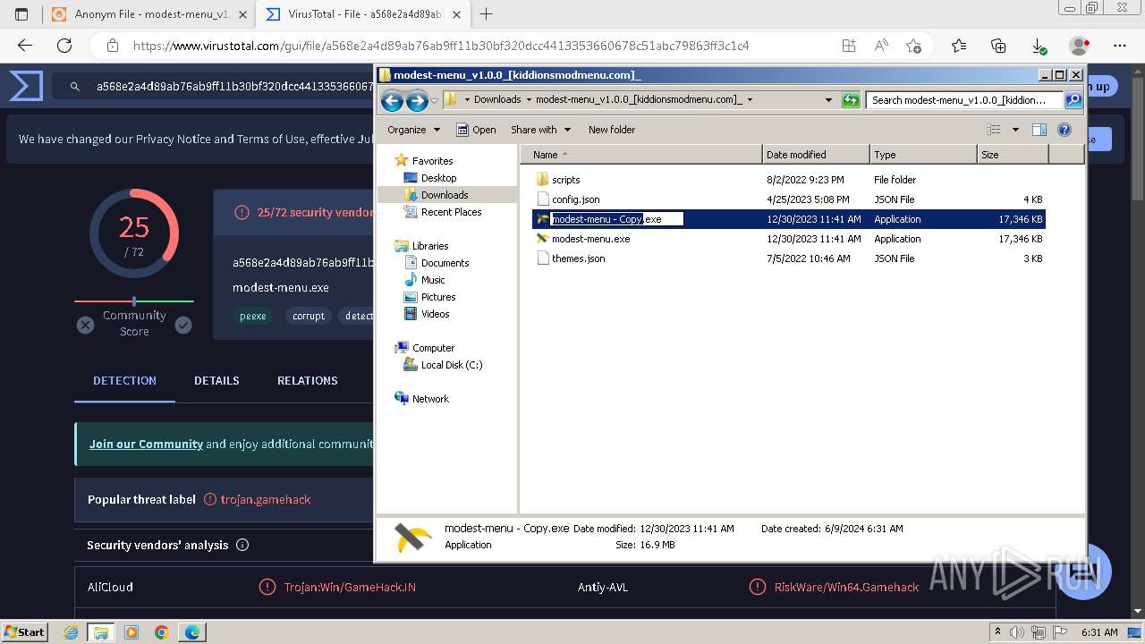Reload the VirusTotal page
This screenshot has height=644, width=1145.
pos(64,46)
